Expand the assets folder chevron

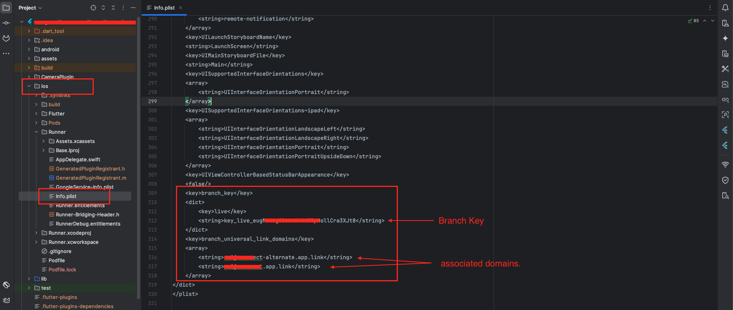[29, 58]
